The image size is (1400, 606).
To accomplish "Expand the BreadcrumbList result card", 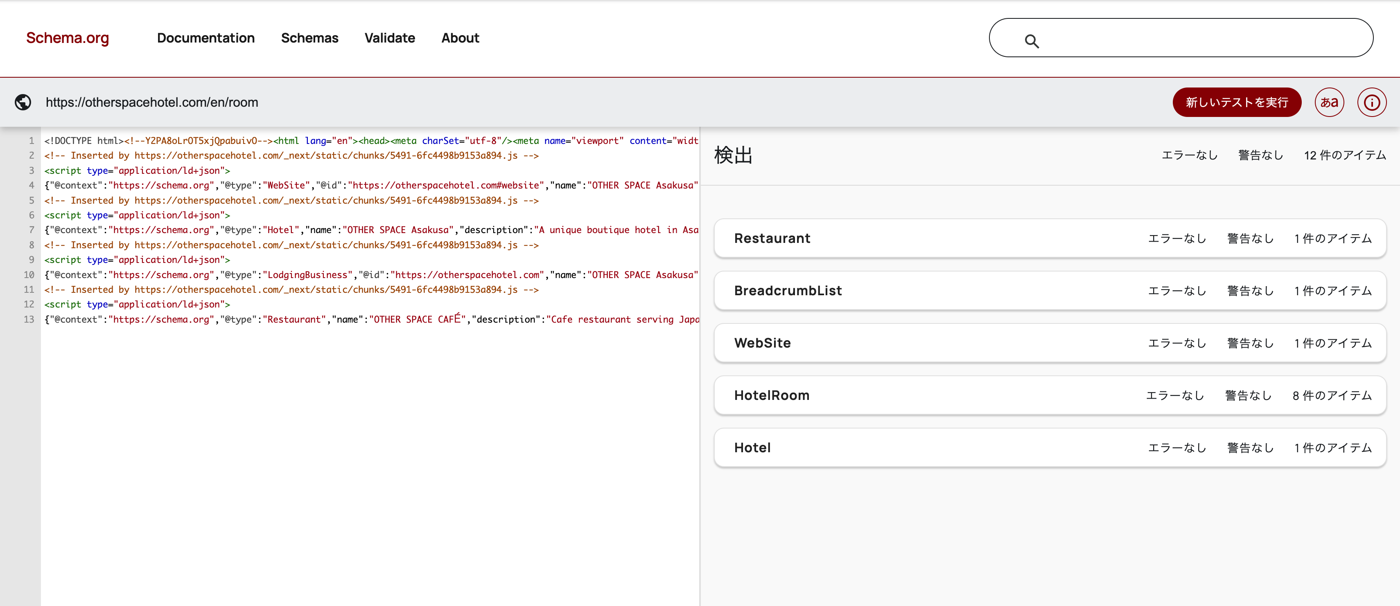I will coord(1050,290).
